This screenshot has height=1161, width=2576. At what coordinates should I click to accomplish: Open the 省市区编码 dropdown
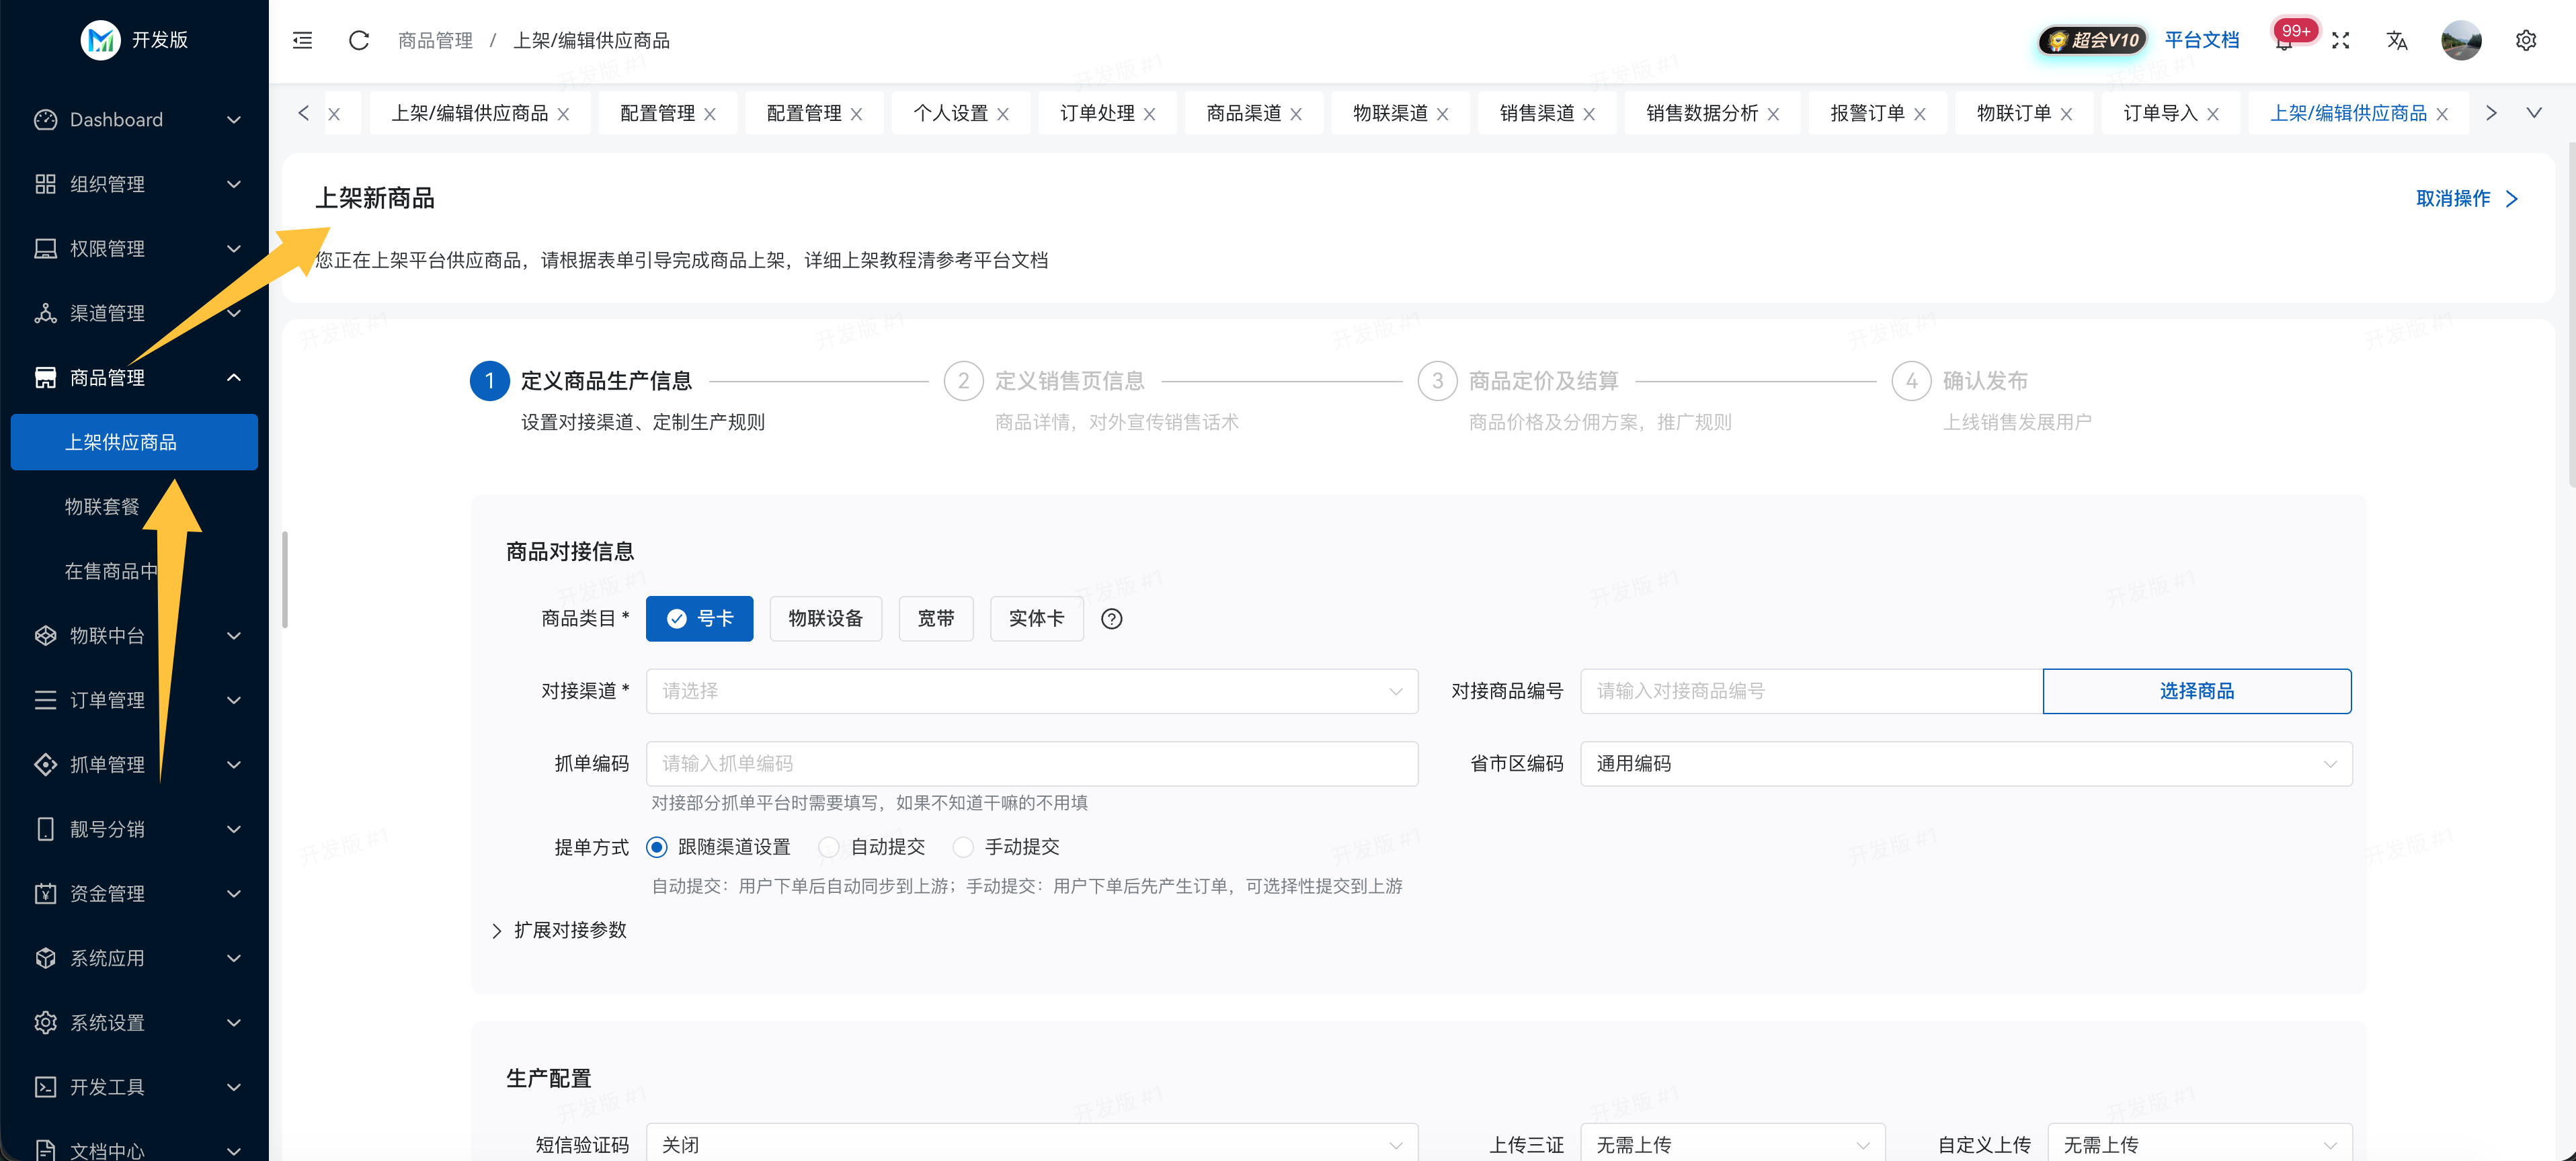pyautogui.click(x=1965, y=763)
